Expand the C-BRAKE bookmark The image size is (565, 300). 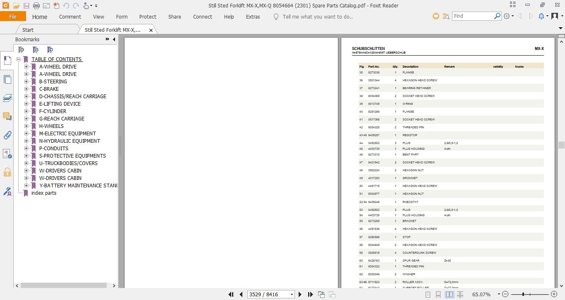pyautogui.click(x=26, y=89)
